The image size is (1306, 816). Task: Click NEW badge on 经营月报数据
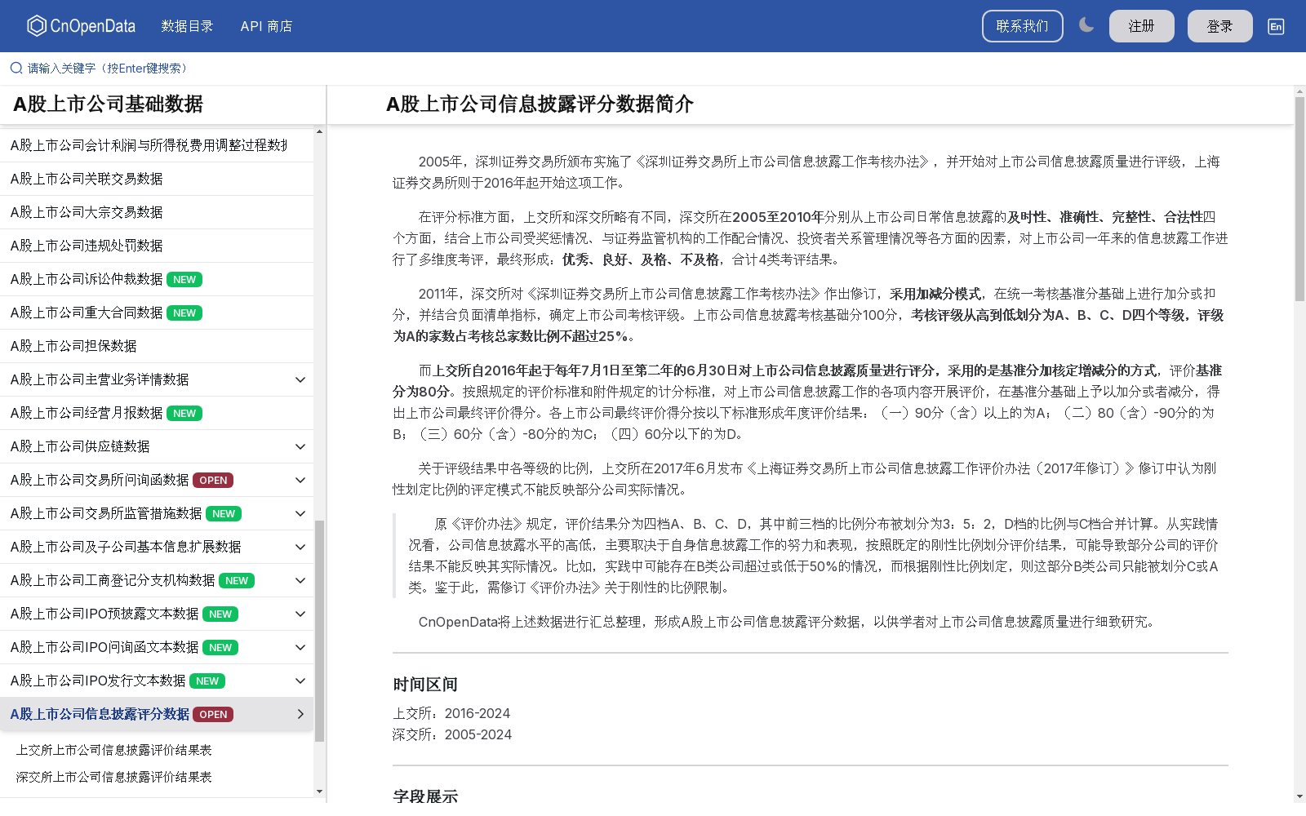click(184, 414)
